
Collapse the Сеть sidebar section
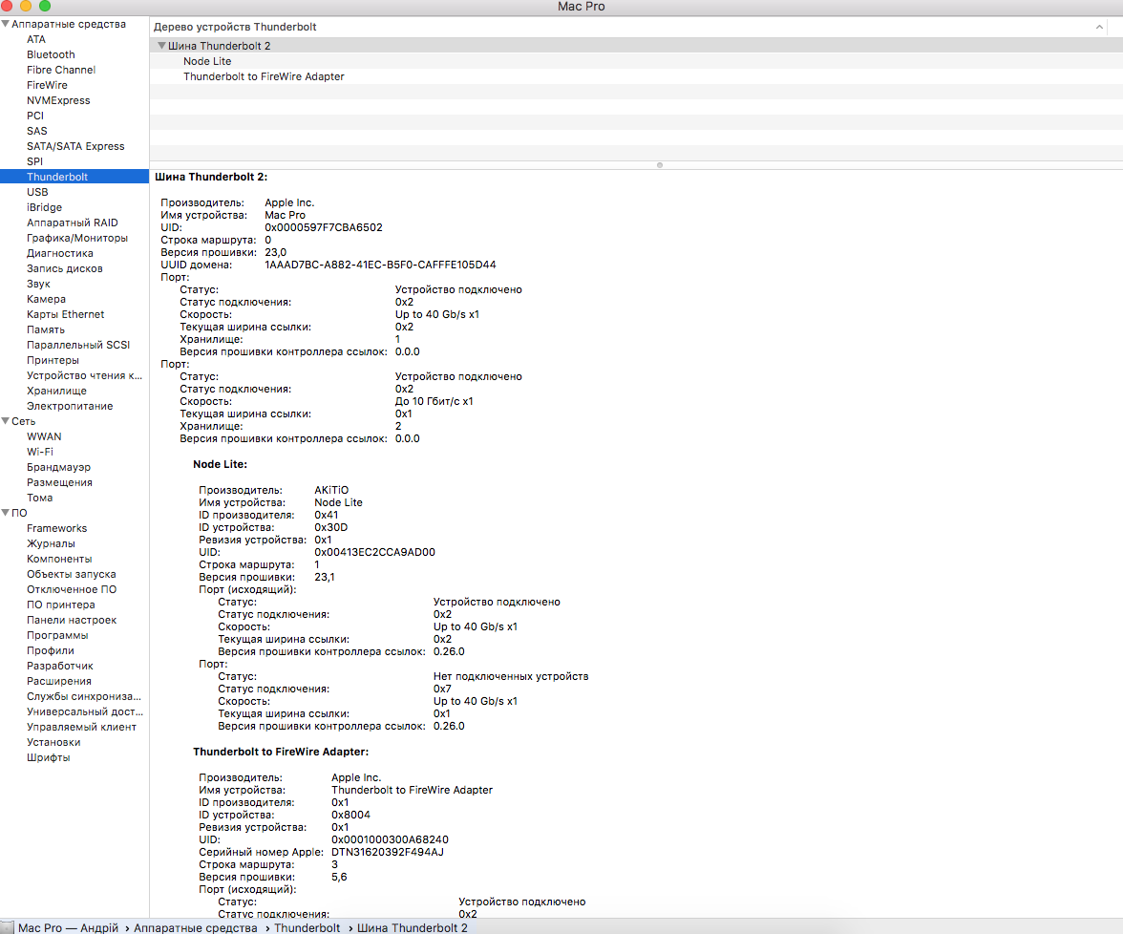pyautogui.click(x=6, y=421)
